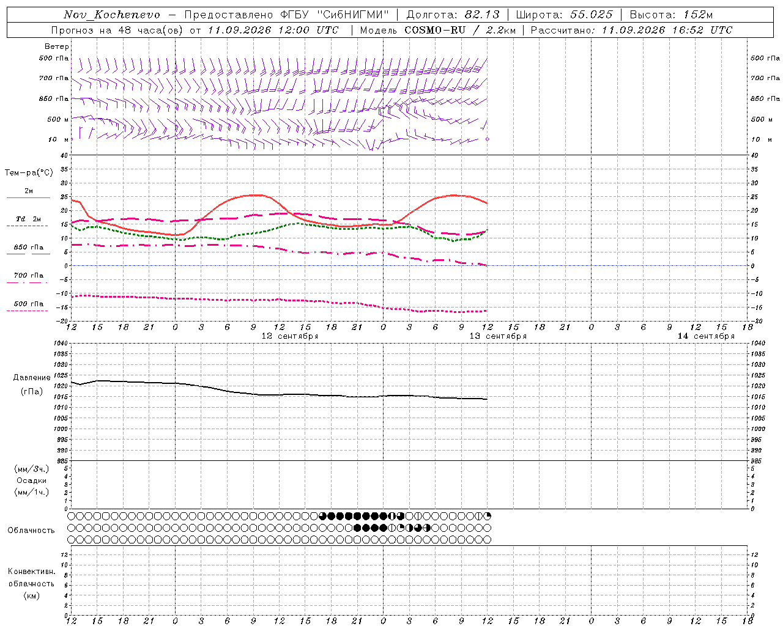Click the Давление pressure panel label
Image resolution: width=783 pixels, height=626 pixels.
pyautogui.click(x=32, y=378)
